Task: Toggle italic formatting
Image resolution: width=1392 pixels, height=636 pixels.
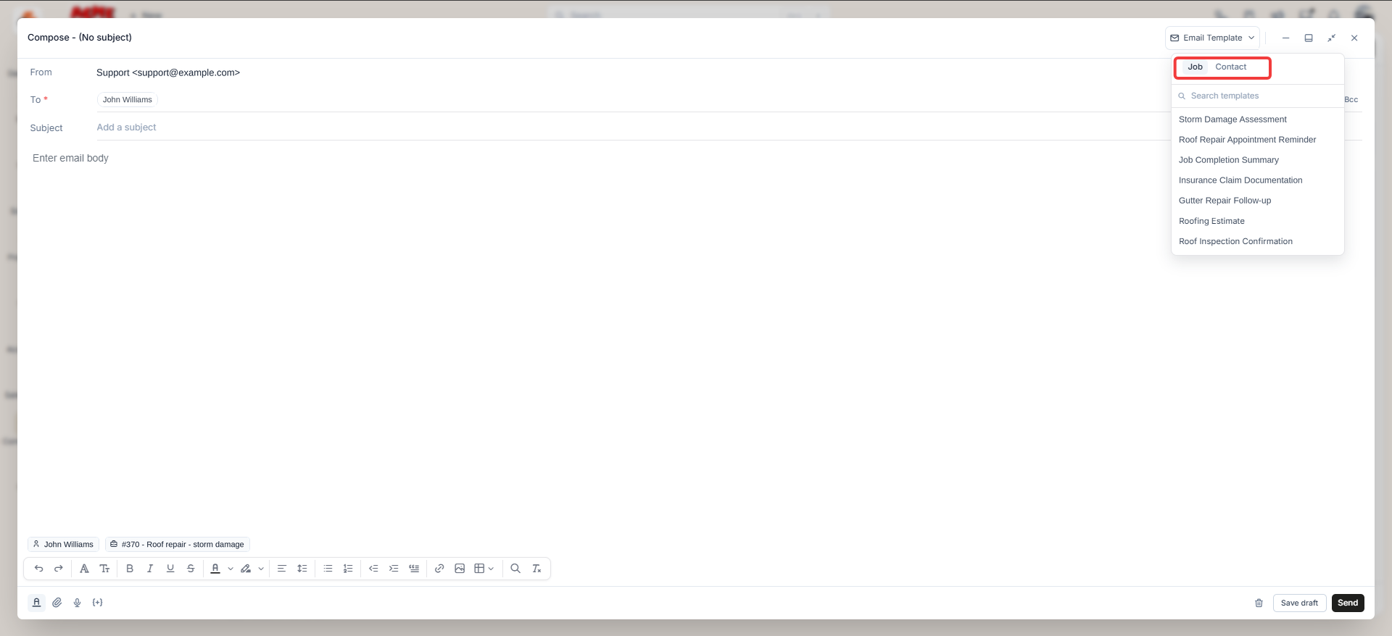Action: [150, 569]
